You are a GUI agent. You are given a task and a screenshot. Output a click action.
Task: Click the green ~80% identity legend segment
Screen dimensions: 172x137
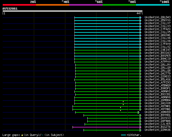click(119, 5)
